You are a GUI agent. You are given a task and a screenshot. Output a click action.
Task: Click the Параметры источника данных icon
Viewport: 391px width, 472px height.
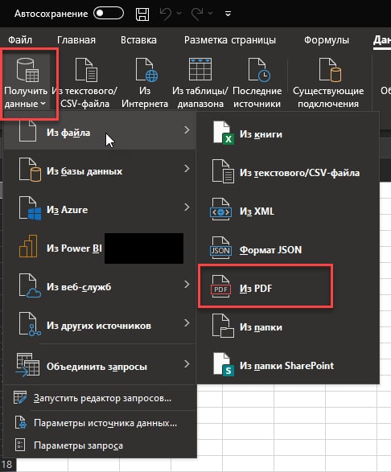tap(21, 422)
